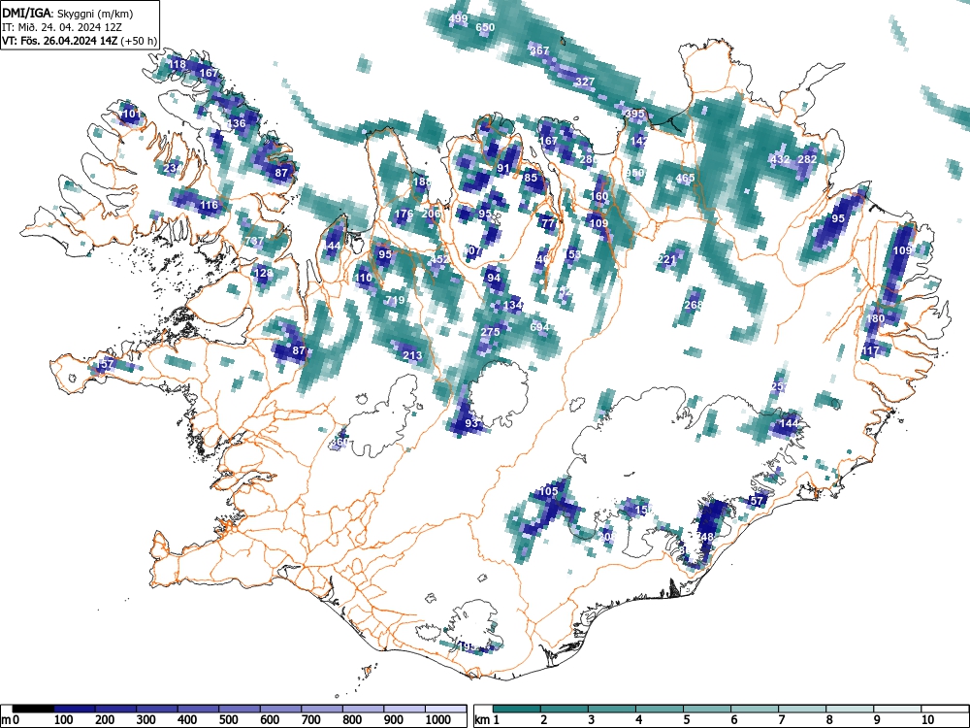
Task: Click the 282 visibility value
Action: point(807,159)
